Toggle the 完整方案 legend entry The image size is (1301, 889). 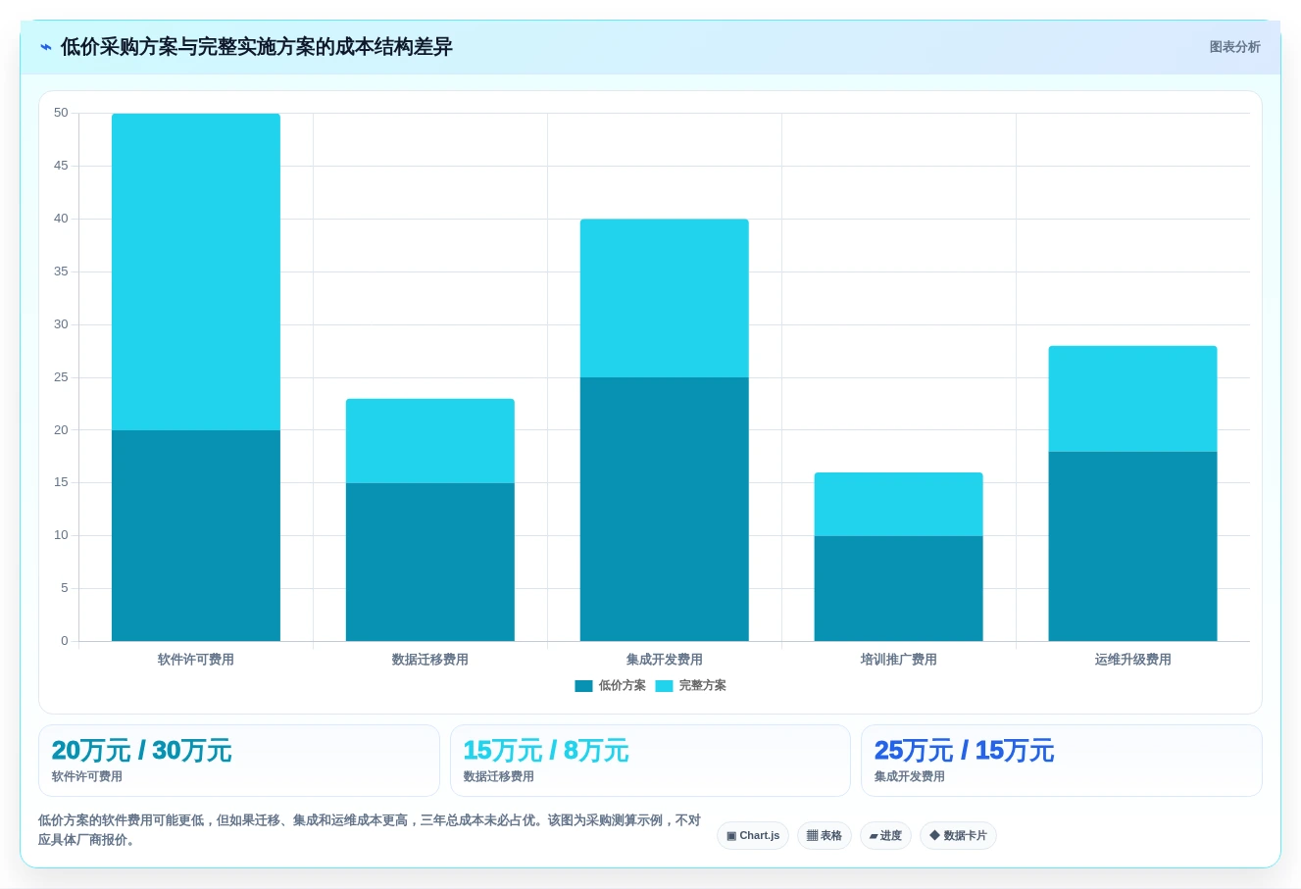[x=690, y=686]
